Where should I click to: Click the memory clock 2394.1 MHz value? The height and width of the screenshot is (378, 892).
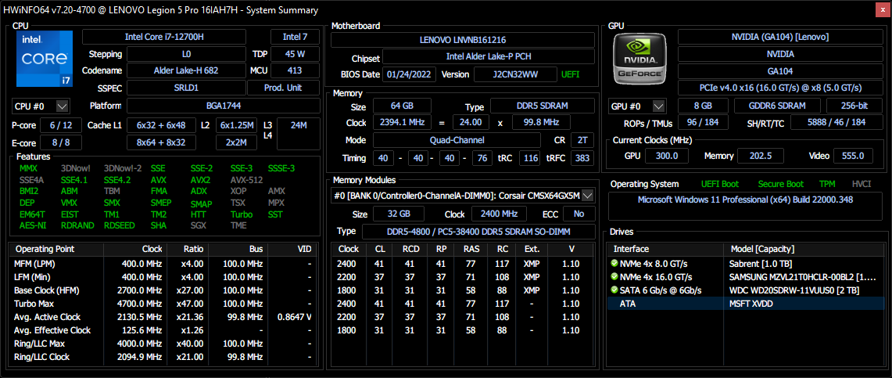click(402, 122)
